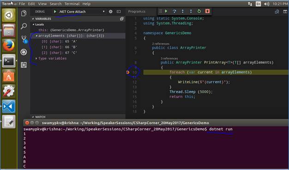Open the Edit menu
Image resolution: width=289 pixels, height=170 pixels.
click(x=31, y=4)
